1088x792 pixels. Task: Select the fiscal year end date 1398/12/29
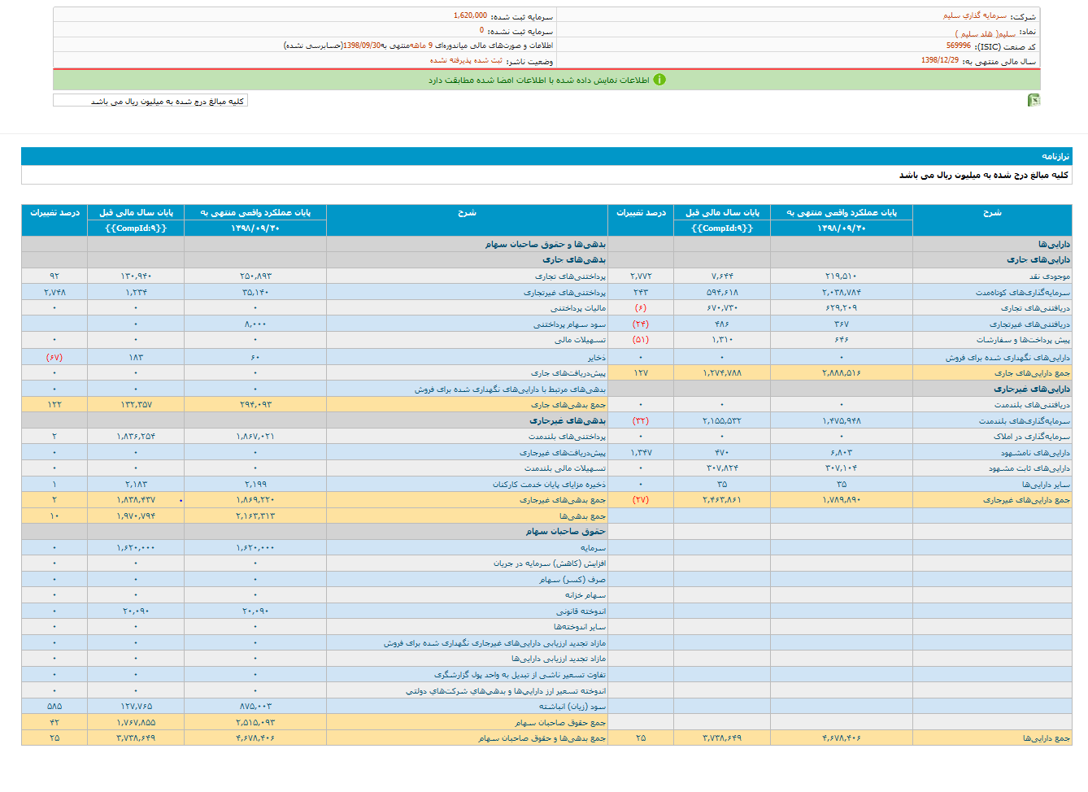click(x=939, y=60)
